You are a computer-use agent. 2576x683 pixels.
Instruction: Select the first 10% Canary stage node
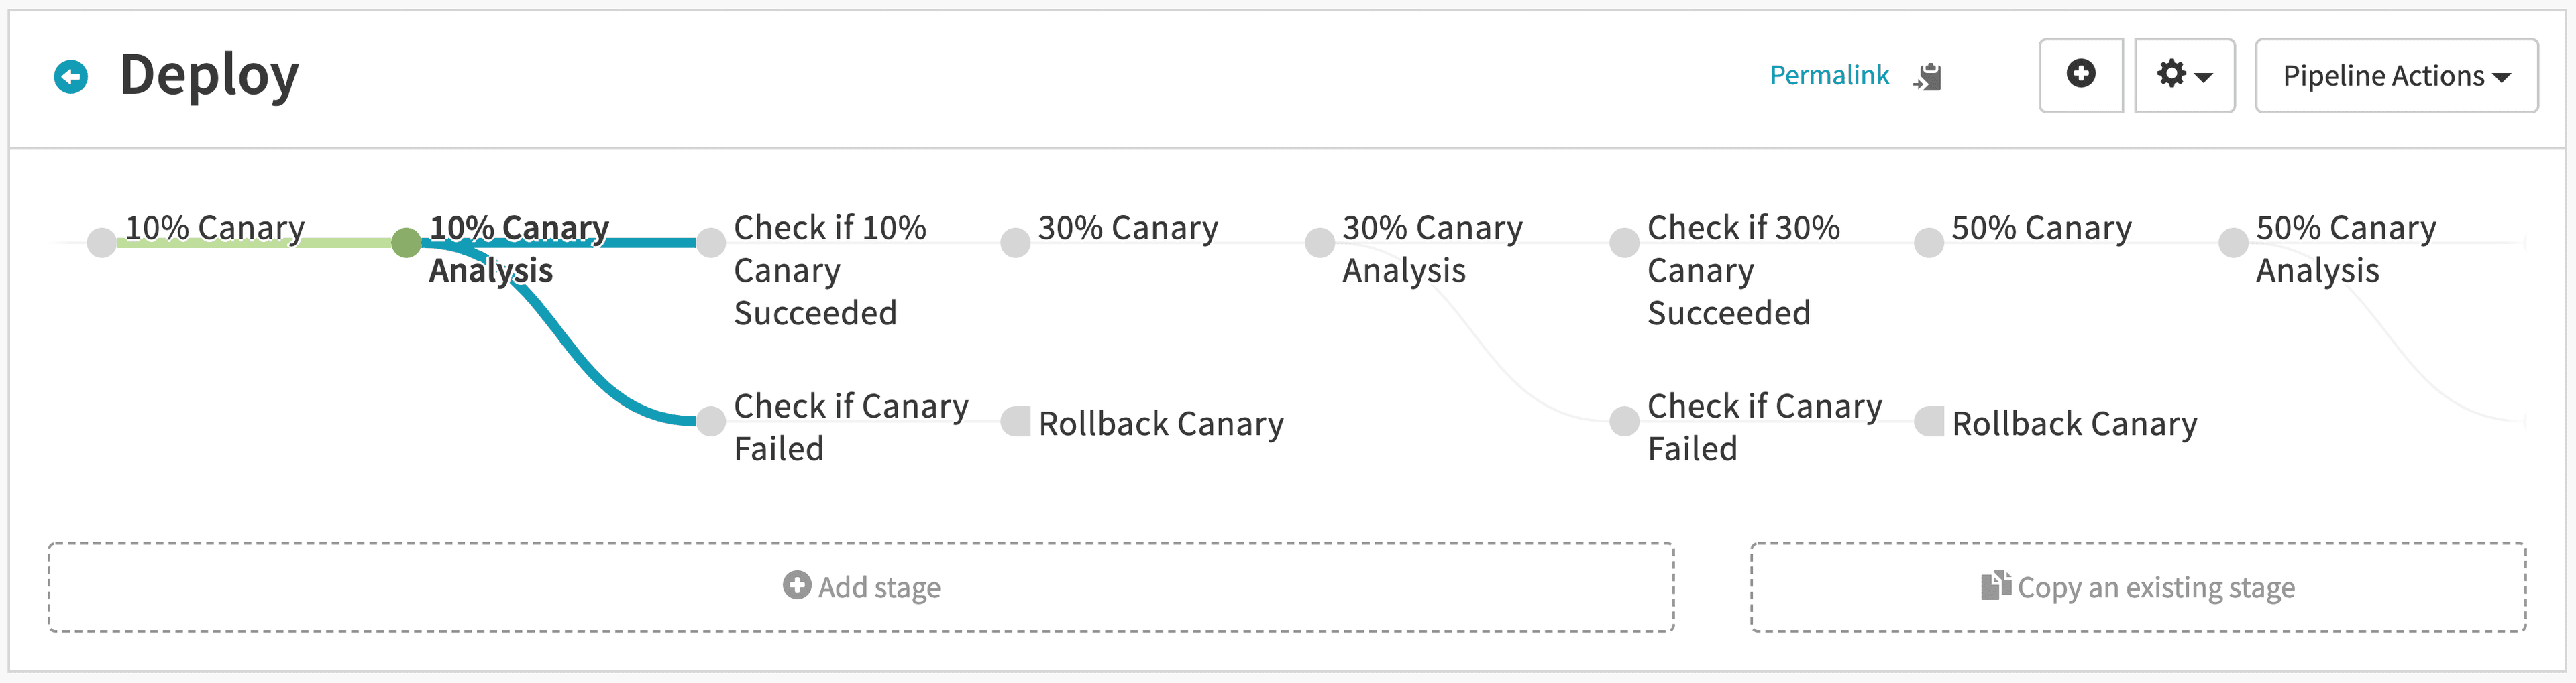102,243
